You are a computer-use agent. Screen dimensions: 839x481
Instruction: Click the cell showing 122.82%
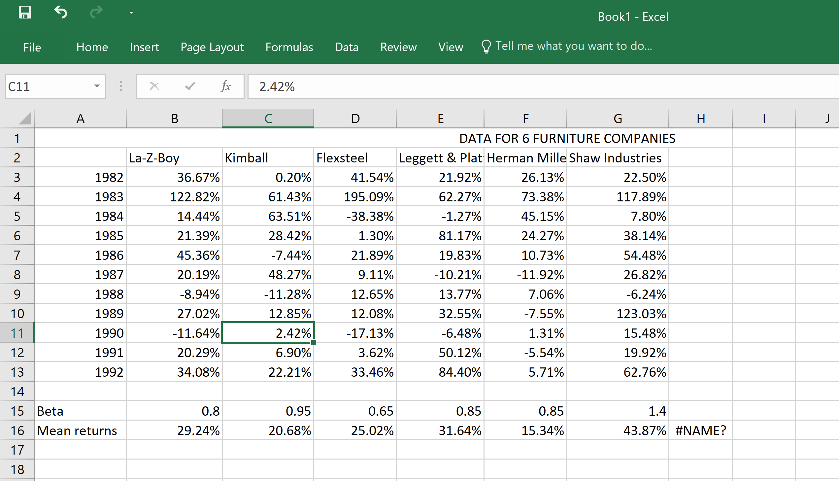pos(174,196)
